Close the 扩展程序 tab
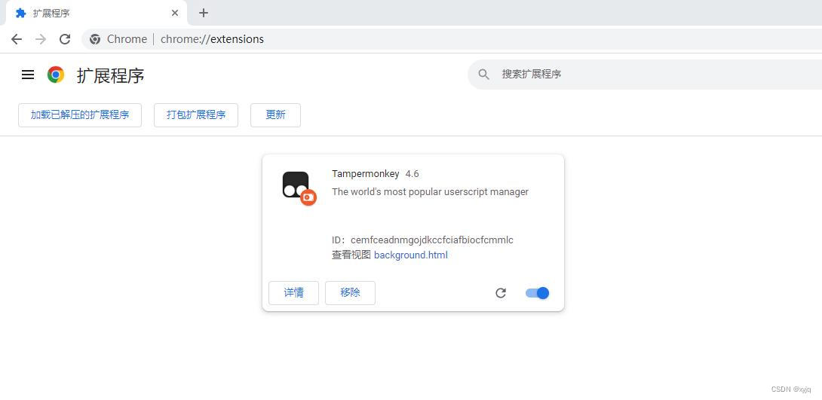Screen dimensions: 822x400 [x=175, y=13]
